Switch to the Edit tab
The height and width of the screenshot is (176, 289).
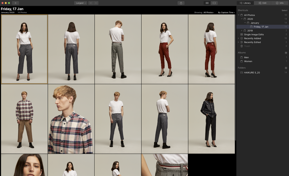(x=262, y=3)
